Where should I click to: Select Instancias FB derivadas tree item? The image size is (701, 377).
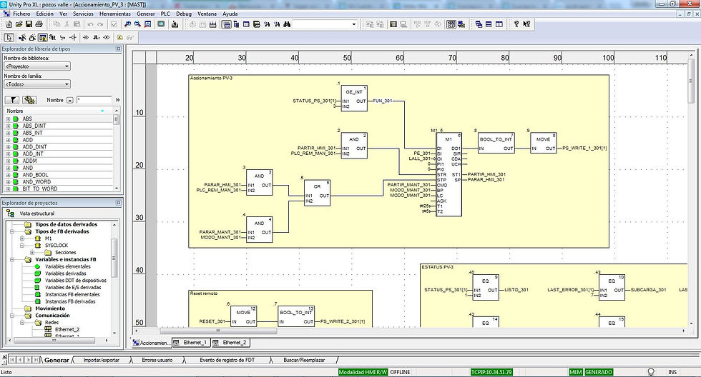coord(70,301)
